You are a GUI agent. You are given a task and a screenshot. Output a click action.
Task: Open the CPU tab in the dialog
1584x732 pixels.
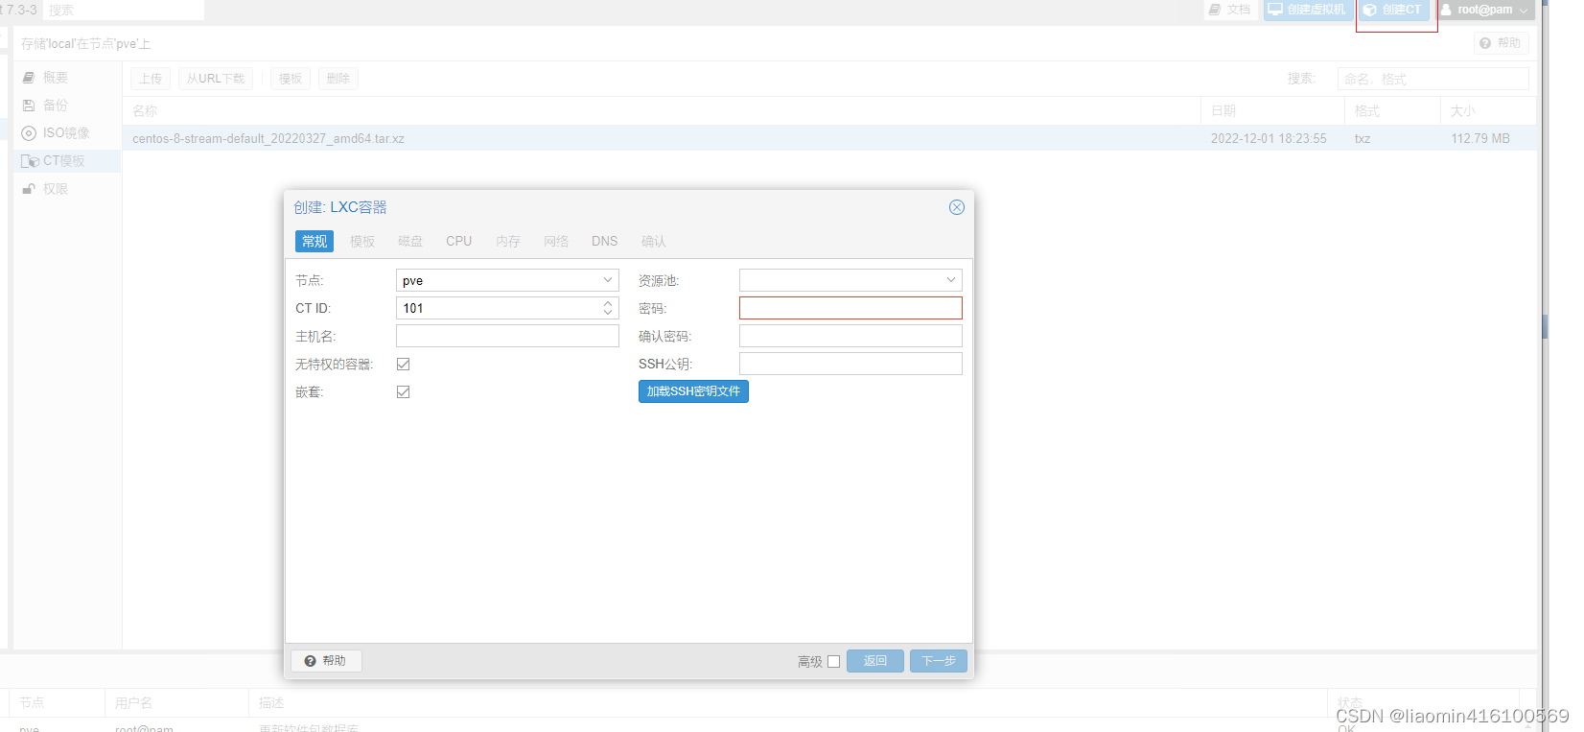(458, 241)
